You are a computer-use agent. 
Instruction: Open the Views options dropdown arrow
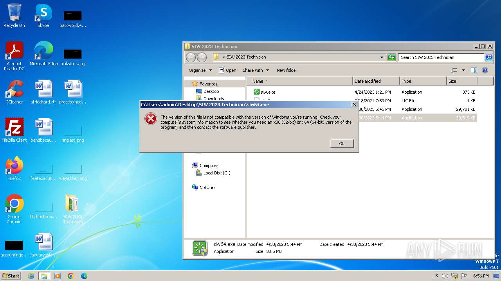[x=463, y=70]
